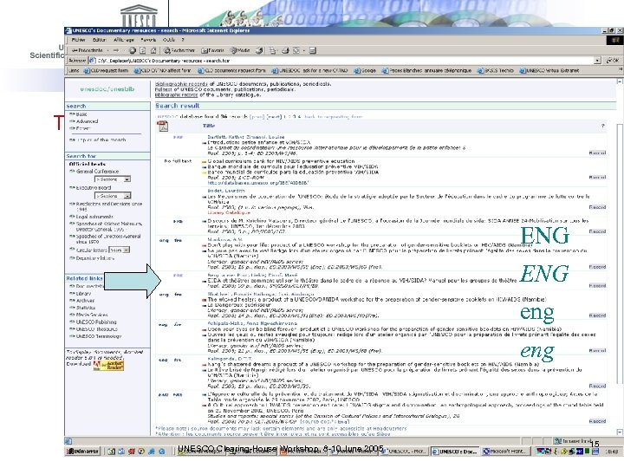This screenshot has width=624, height=468.
Task: Click the Refresh page icon in toolbar
Action: [x=143, y=50]
